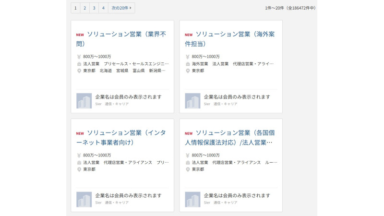Go to results page 2
The image size is (384, 216).
pyautogui.click(x=85, y=8)
